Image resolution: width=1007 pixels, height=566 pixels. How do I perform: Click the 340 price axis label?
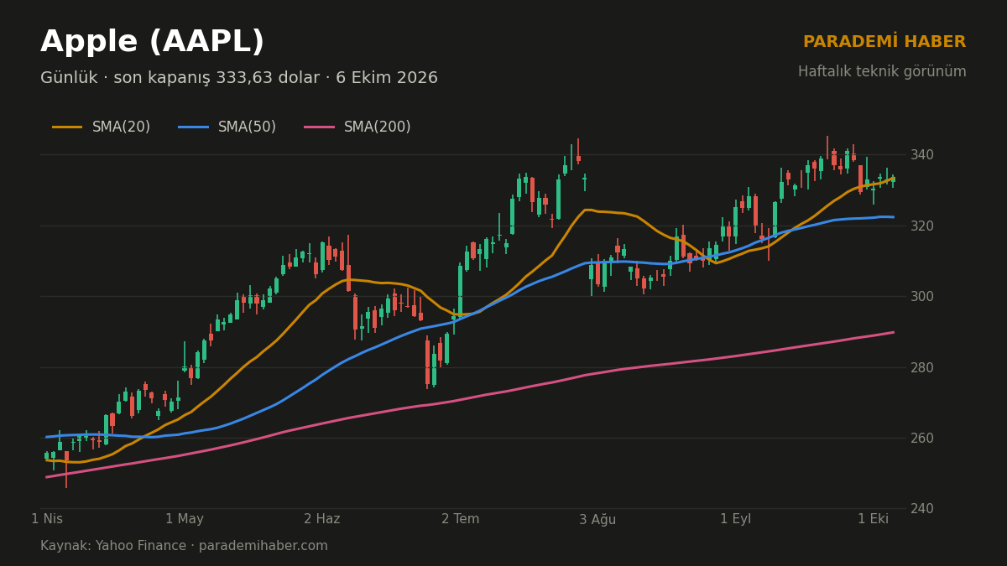click(921, 155)
